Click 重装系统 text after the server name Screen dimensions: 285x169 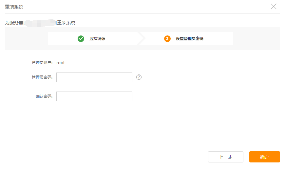tap(66, 23)
